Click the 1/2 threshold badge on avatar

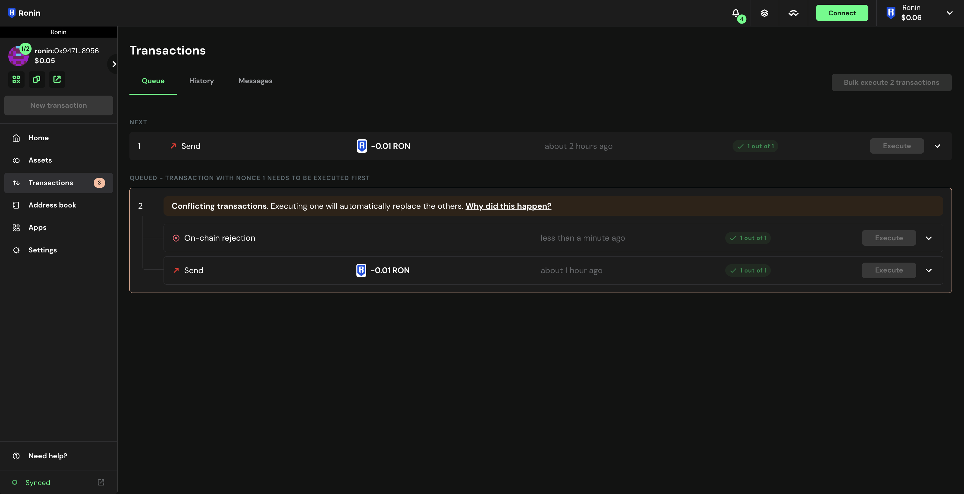[25, 49]
